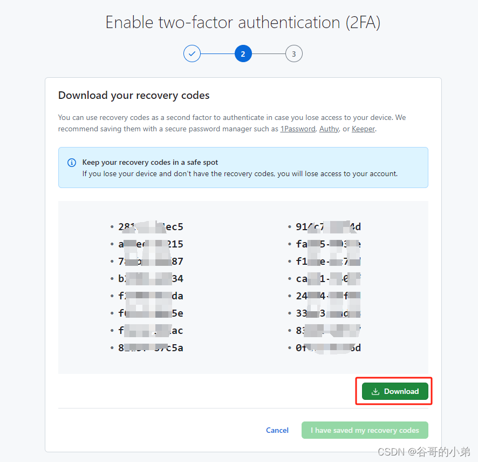This screenshot has width=478, height=462.
Task: Click the gray recovery codes panel
Action: tap(243, 287)
